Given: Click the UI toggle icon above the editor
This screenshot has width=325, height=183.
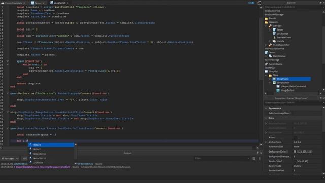Looking at the screenshot, I should tap(251, 3).
